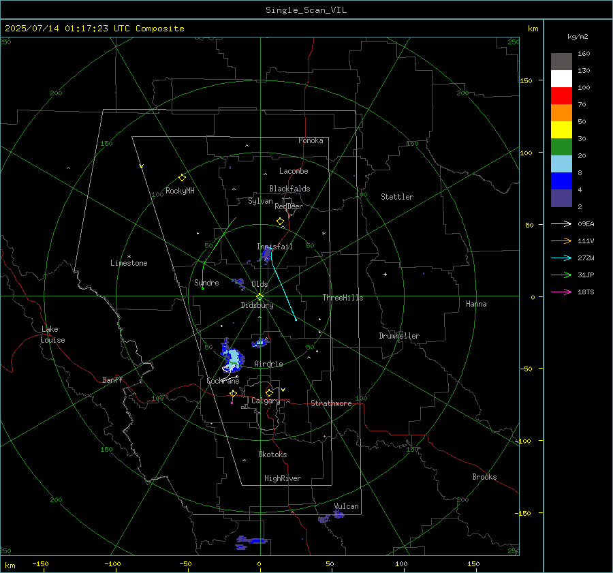Click the Cochrane town label

223,381
